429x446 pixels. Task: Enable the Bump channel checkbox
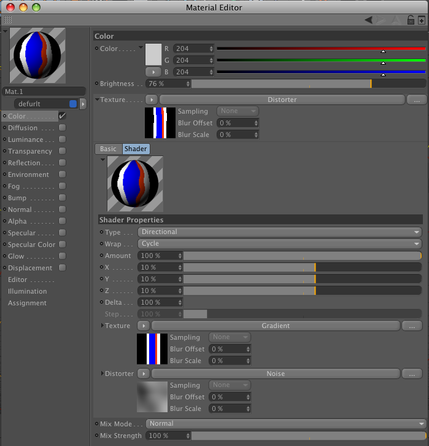(62, 198)
